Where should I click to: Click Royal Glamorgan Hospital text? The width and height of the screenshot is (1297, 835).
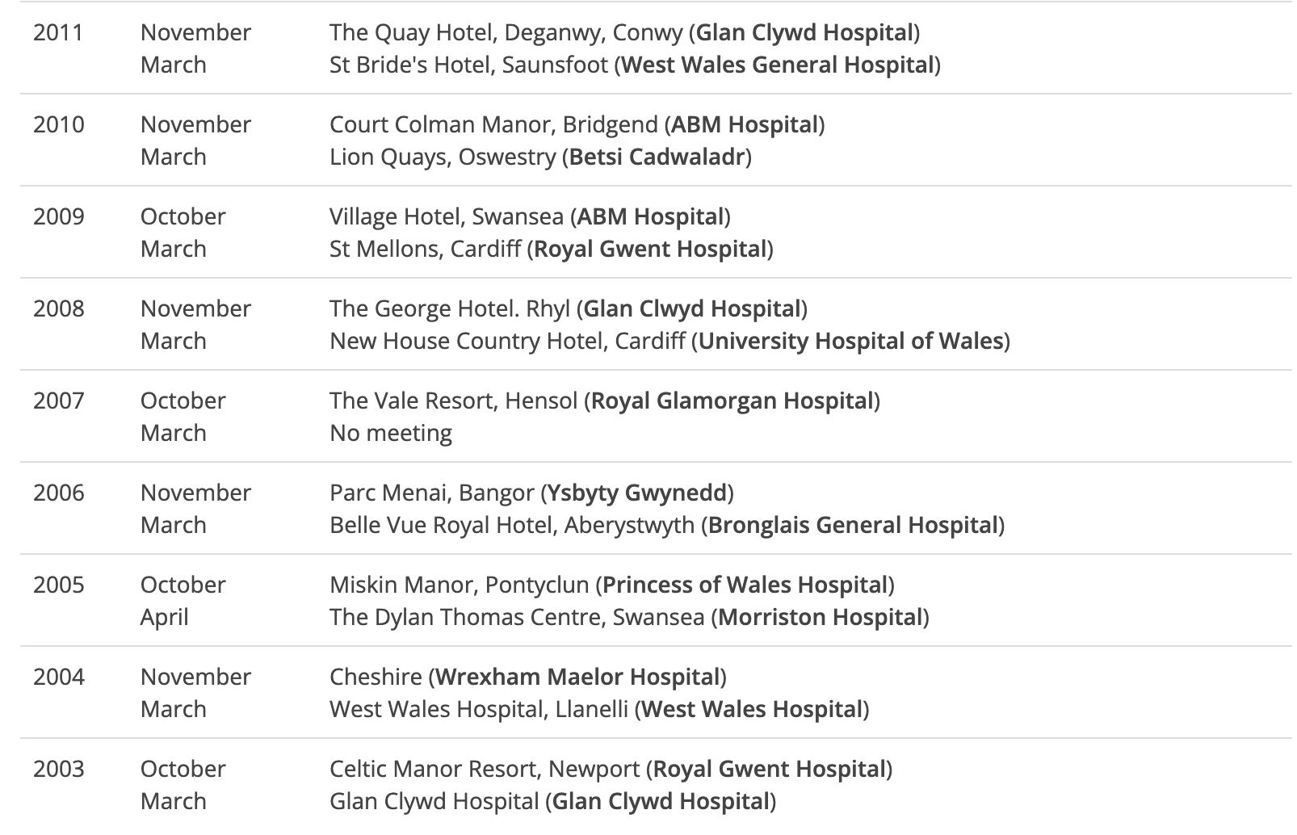coord(732,401)
